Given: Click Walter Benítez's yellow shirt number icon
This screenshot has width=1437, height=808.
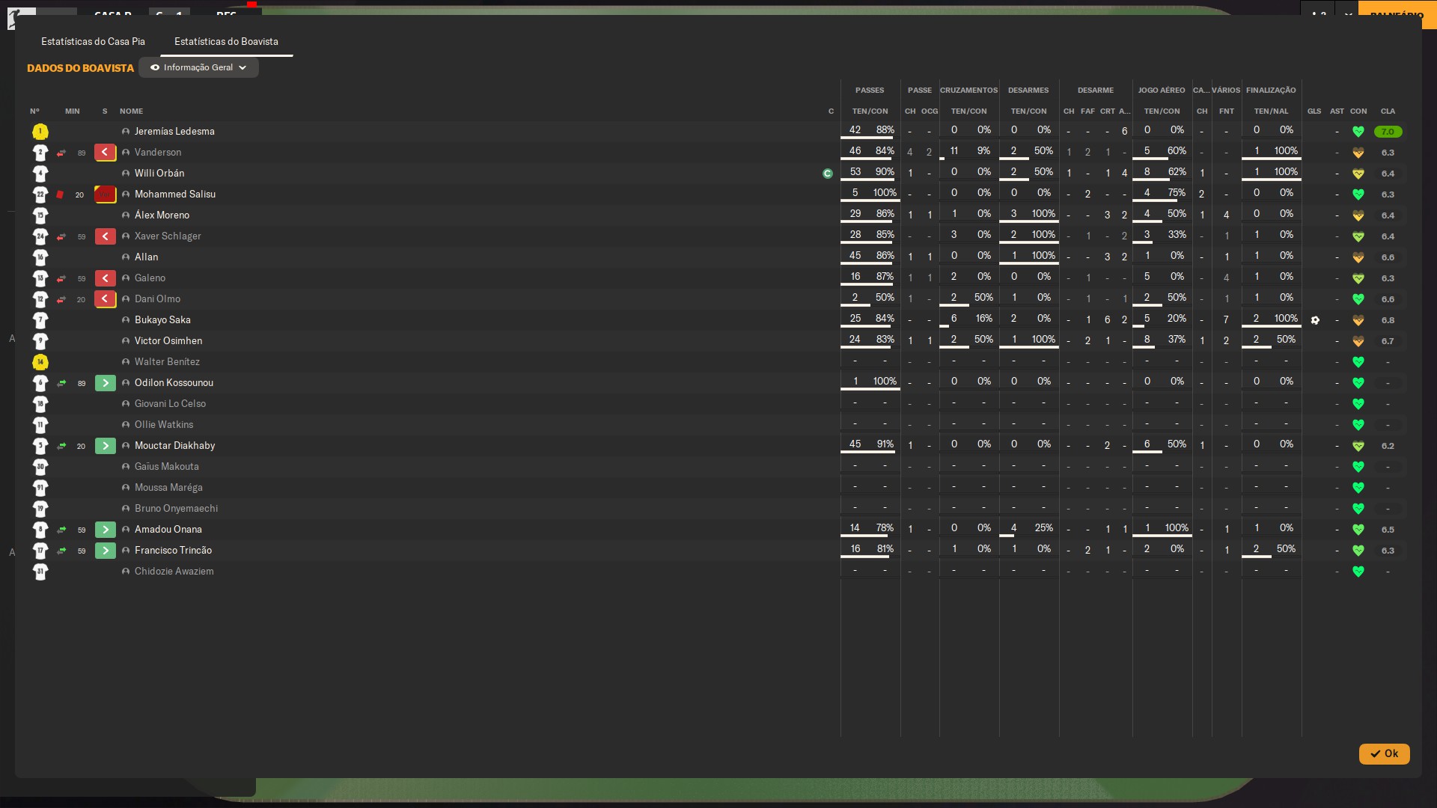Looking at the screenshot, I should 40,362.
